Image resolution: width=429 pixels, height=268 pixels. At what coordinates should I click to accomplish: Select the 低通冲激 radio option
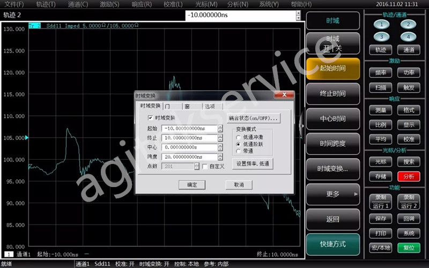coord(239,138)
